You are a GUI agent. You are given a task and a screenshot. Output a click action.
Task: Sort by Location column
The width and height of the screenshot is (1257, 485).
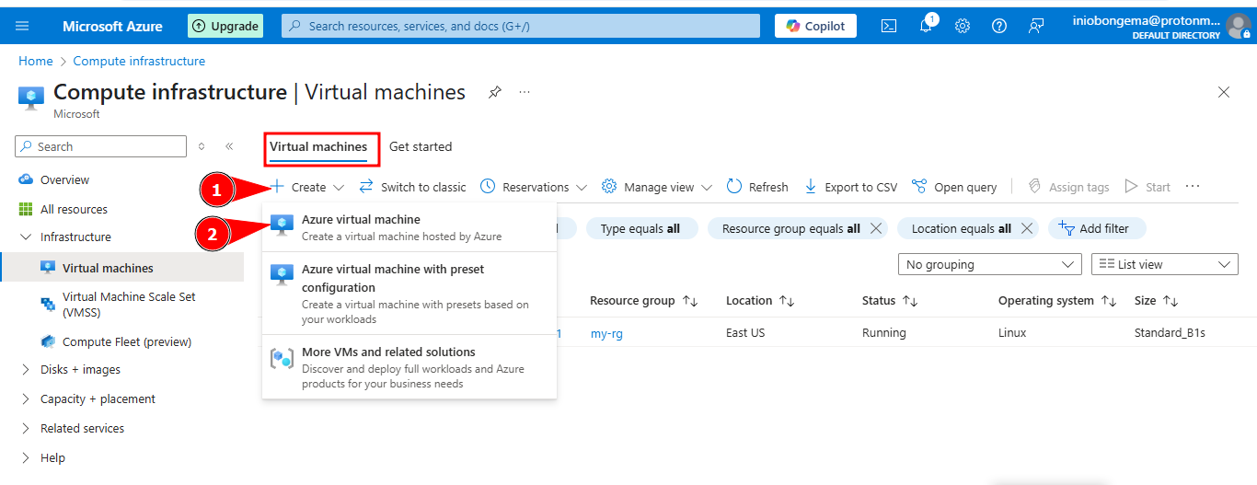point(760,301)
